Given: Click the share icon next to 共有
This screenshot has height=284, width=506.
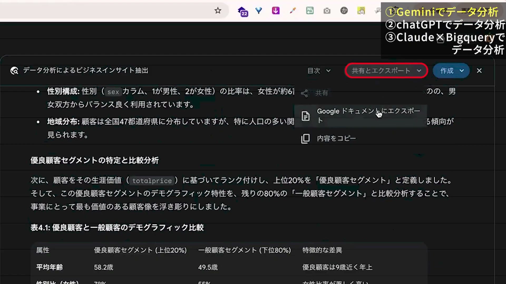Looking at the screenshot, I should pos(305,93).
